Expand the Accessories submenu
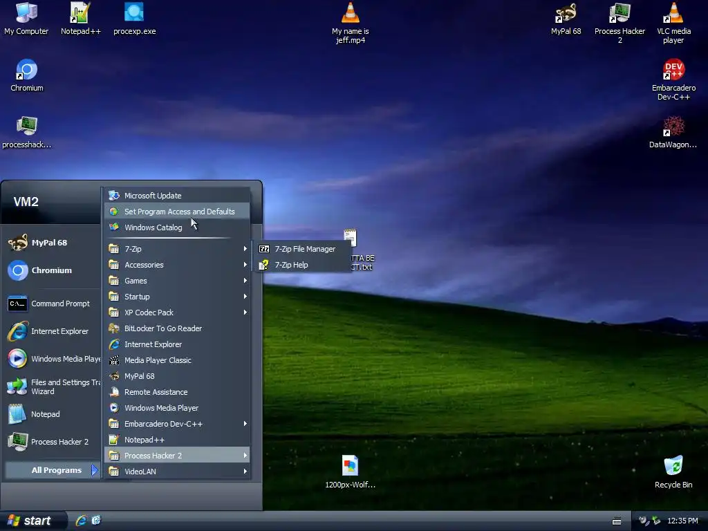 click(x=178, y=265)
